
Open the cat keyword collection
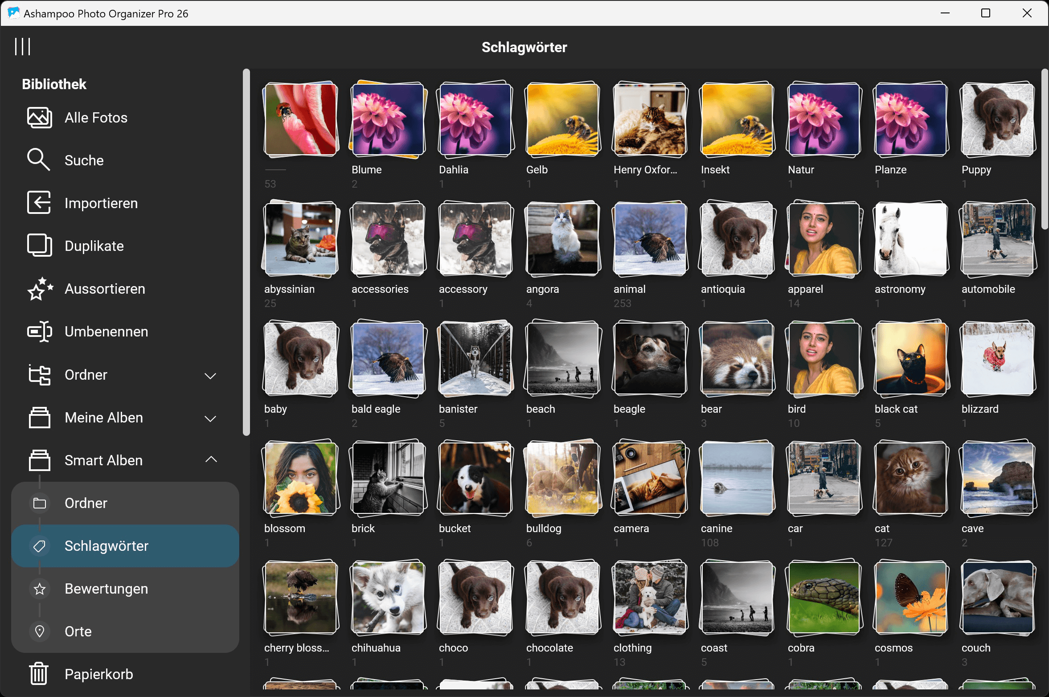tap(910, 479)
